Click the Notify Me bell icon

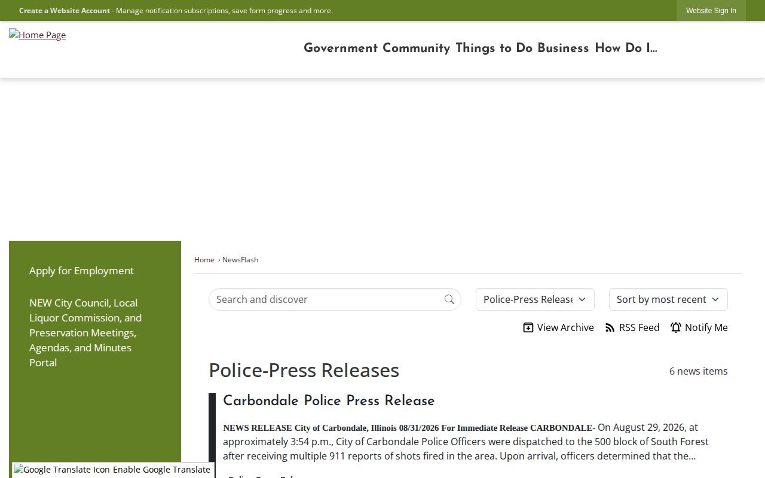676,327
